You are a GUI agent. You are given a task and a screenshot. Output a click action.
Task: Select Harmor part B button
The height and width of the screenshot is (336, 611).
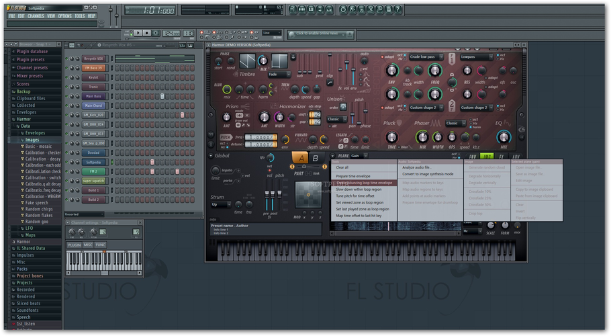pos(316,158)
